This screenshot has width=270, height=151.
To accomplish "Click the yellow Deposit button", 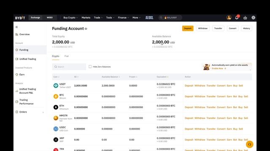I will [188, 29].
